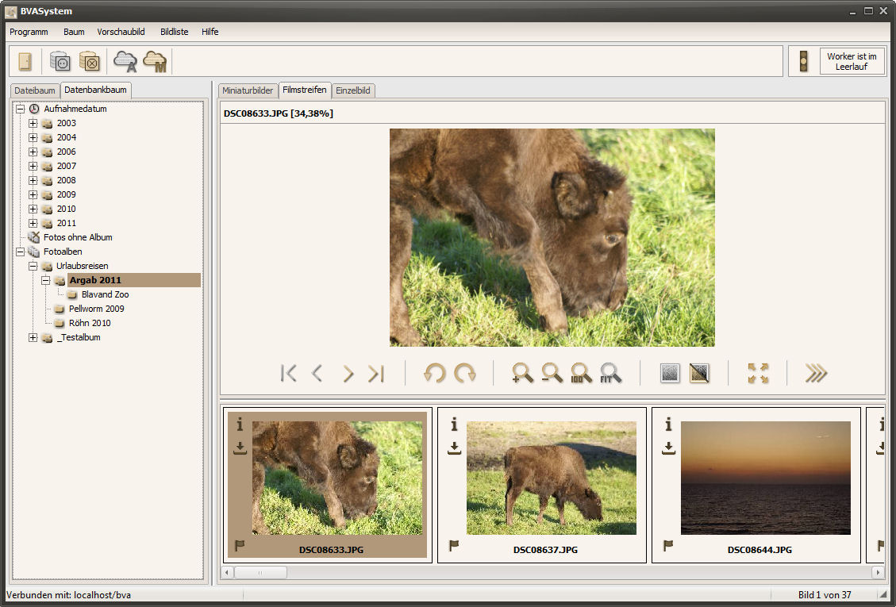The height and width of the screenshot is (607, 896).
Task: Select the Datenbankbaum tab
Action: coord(95,90)
